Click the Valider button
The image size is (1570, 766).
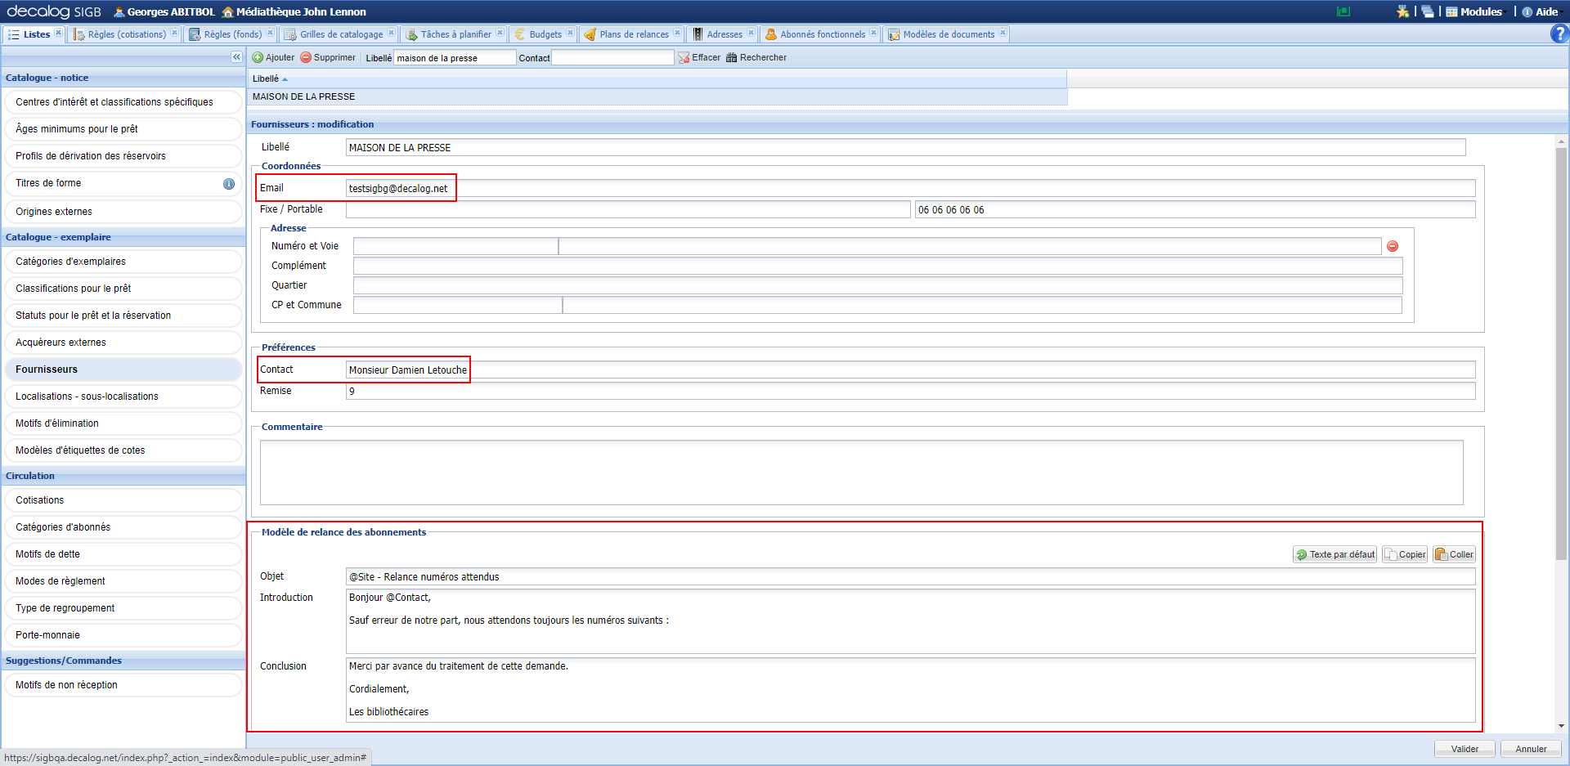(1464, 748)
